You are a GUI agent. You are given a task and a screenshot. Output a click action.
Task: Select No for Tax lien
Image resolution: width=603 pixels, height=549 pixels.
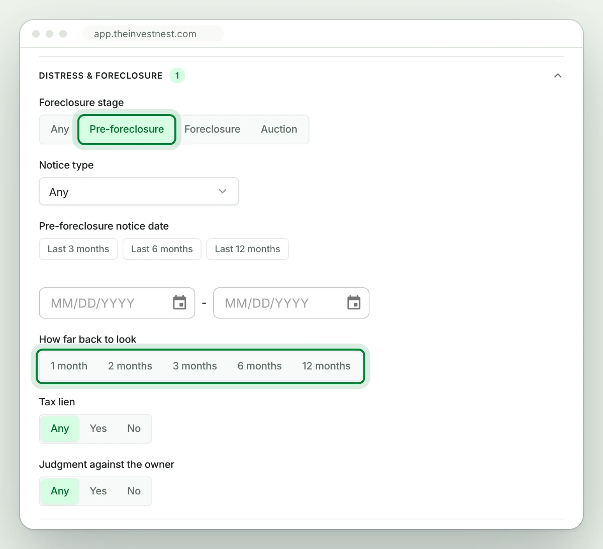click(134, 428)
